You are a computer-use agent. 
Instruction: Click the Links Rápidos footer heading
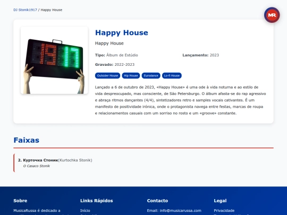[96, 201]
